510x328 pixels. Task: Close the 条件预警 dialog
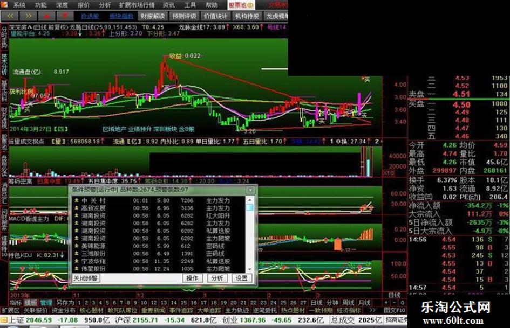[x=250, y=190]
